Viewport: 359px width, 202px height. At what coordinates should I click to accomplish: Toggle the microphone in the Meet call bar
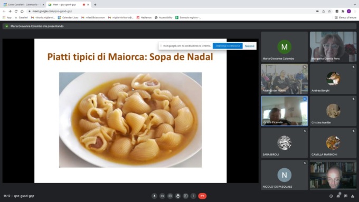click(x=154, y=196)
